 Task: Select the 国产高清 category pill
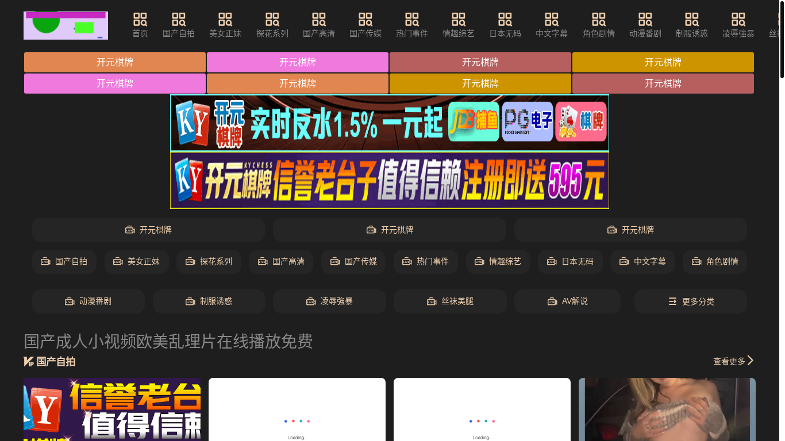281,261
